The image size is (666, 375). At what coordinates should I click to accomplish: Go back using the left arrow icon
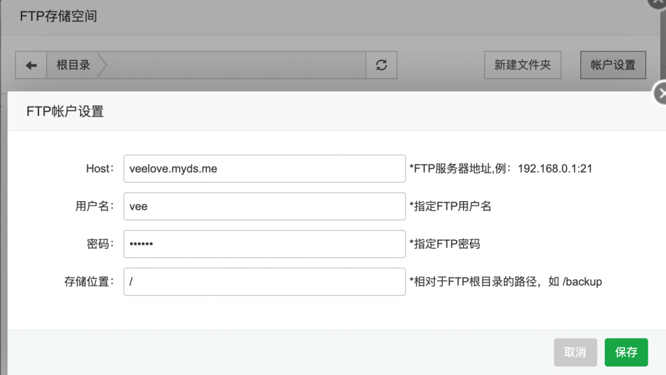click(31, 65)
